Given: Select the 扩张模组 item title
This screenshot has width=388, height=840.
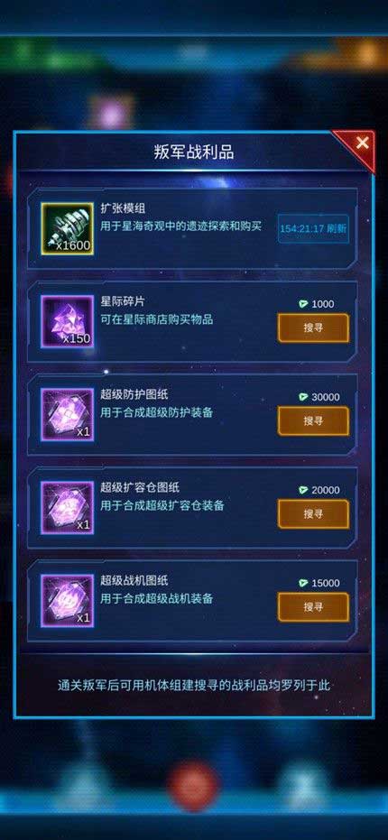Looking at the screenshot, I should coord(123,209).
